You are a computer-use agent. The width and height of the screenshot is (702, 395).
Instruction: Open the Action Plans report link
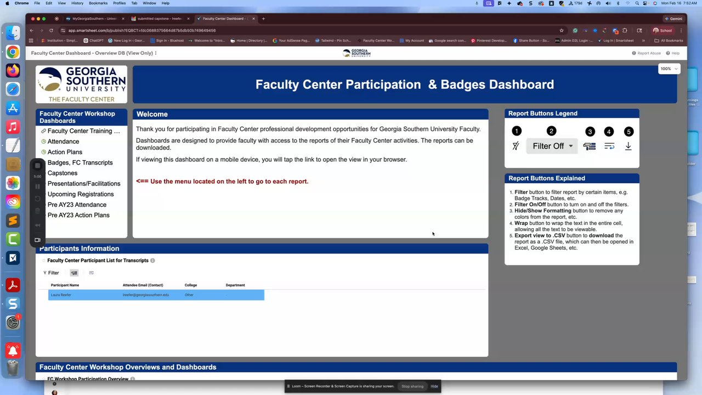pos(65,152)
